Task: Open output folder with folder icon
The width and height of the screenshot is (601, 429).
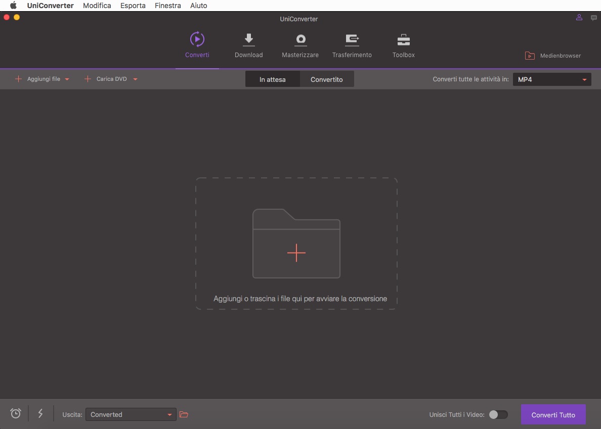Action: 184,414
